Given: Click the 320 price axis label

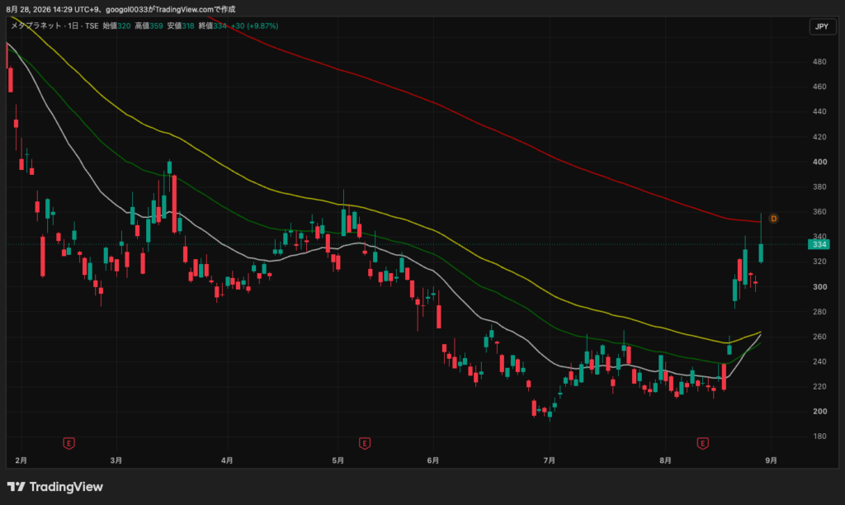Looking at the screenshot, I should (819, 262).
